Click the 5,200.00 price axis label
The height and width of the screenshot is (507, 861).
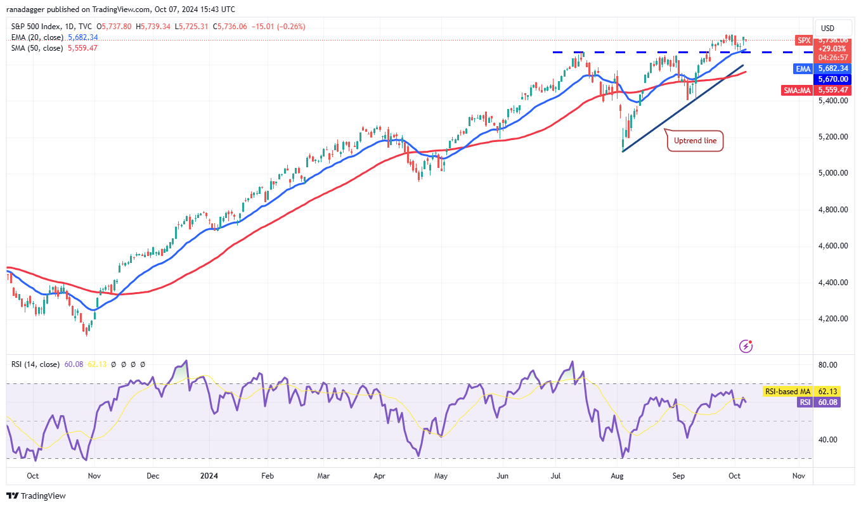(834, 137)
